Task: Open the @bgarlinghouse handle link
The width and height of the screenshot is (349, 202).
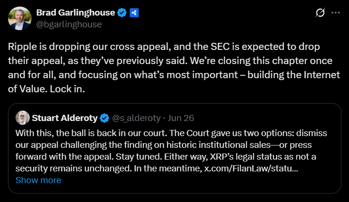Action: coord(69,24)
